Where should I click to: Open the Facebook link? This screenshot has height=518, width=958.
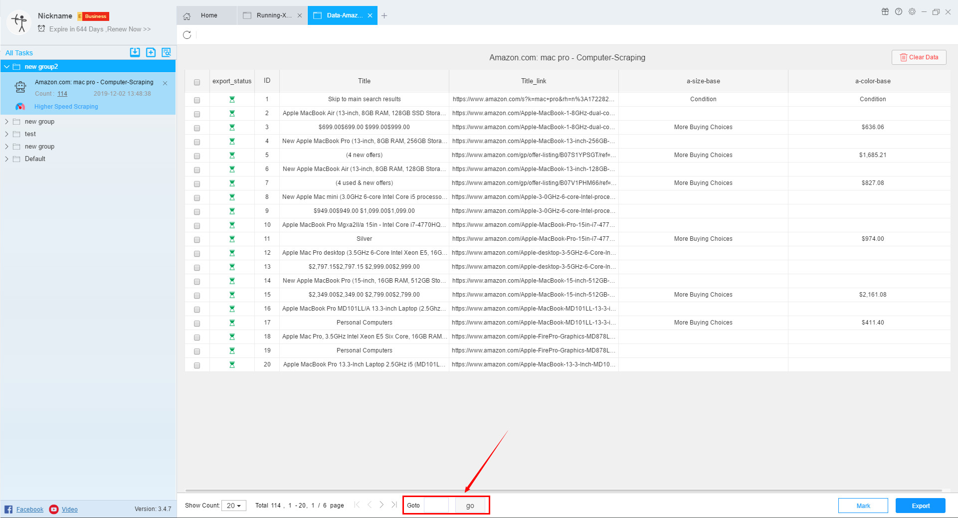pyautogui.click(x=30, y=510)
